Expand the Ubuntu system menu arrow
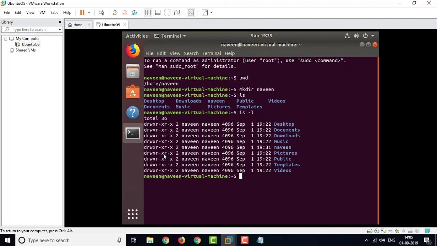This screenshot has height=246, width=437. (x=372, y=36)
